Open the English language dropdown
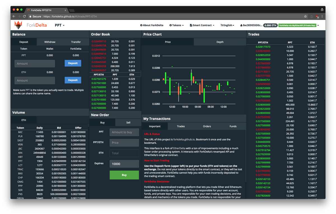The width and height of the screenshot is (336, 214). click(x=227, y=25)
